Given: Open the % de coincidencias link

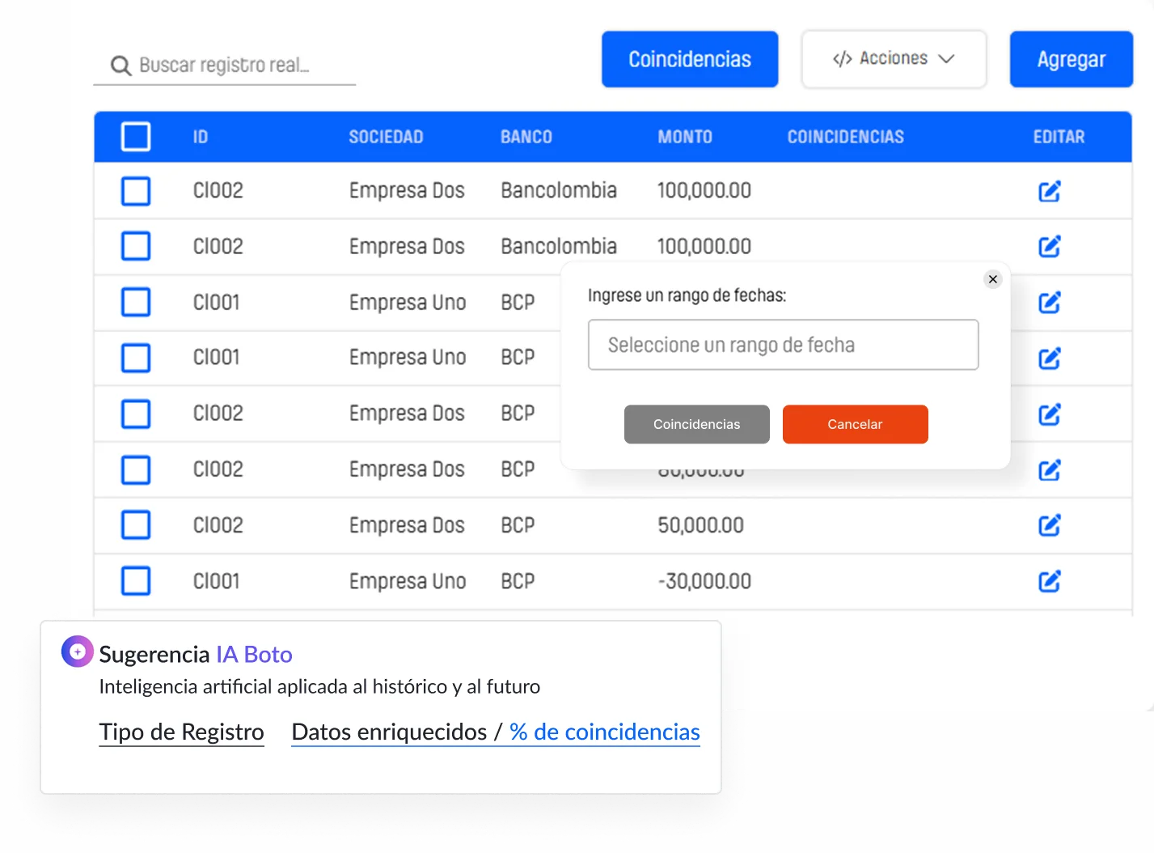Looking at the screenshot, I should click(x=602, y=732).
